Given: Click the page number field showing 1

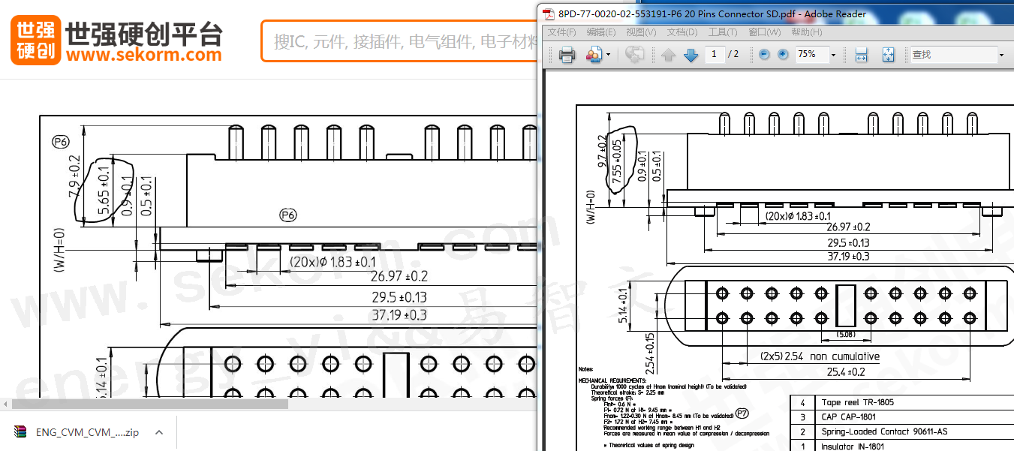Looking at the screenshot, I should pos(715,54).
